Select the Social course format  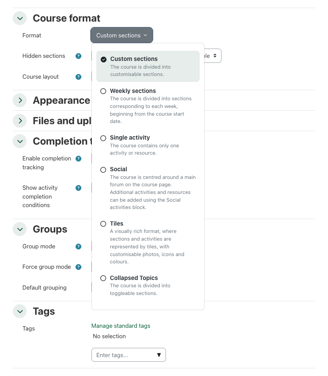[103, 170]
